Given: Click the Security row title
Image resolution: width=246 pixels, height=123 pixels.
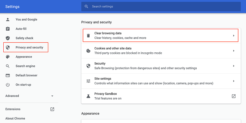Looking at the screenshot, I should pyautogui.click(x=100, y=63).
